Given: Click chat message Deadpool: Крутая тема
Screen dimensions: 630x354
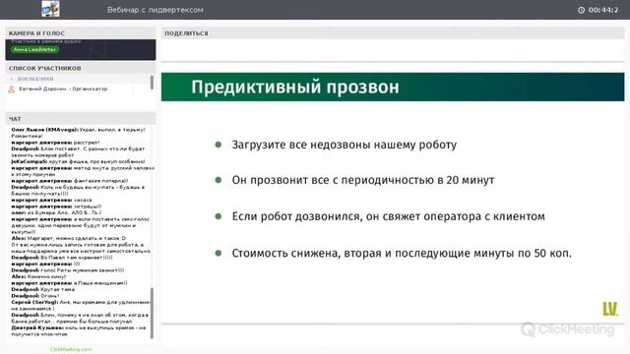Looking at the screenshot, I should [x=43, y=289].
